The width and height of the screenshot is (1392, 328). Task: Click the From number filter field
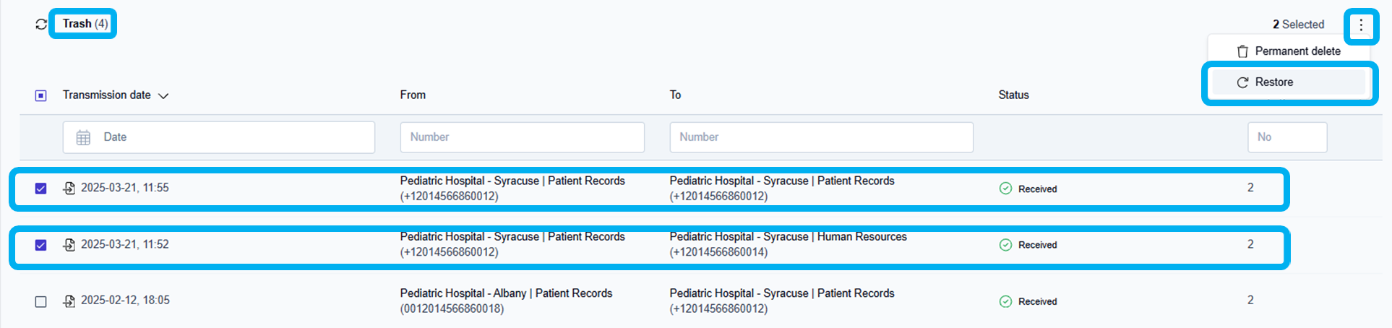tap(522, 137)
